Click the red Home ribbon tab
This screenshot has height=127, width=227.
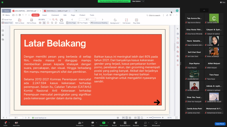pos(35,15)
